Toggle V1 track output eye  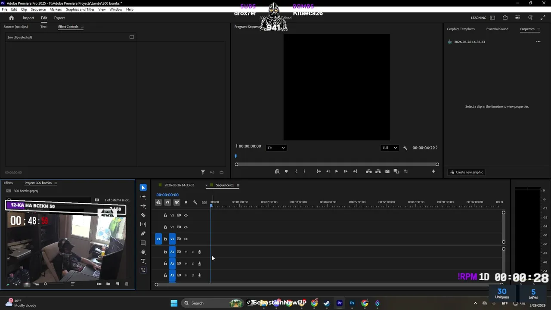click(x=186, y=239)
